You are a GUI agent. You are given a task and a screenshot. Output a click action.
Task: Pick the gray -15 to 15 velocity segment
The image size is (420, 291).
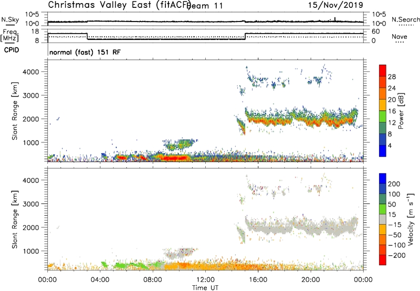pos(383,219)
